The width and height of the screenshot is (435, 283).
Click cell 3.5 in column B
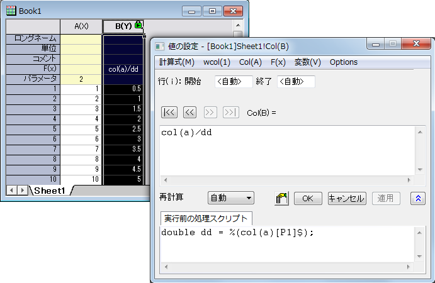[x=123, y=149]
